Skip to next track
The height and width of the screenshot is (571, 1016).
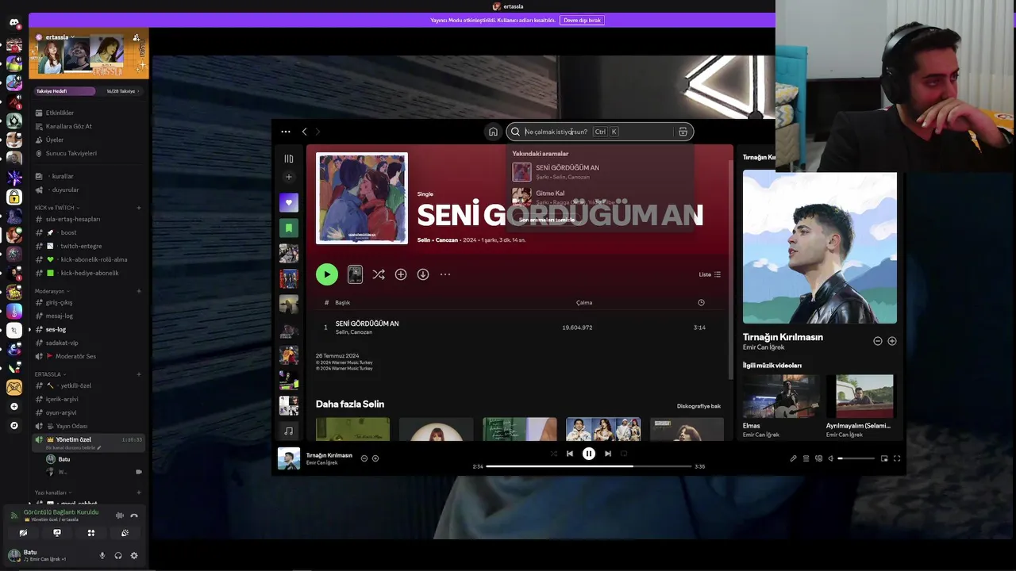coord(608,454)
